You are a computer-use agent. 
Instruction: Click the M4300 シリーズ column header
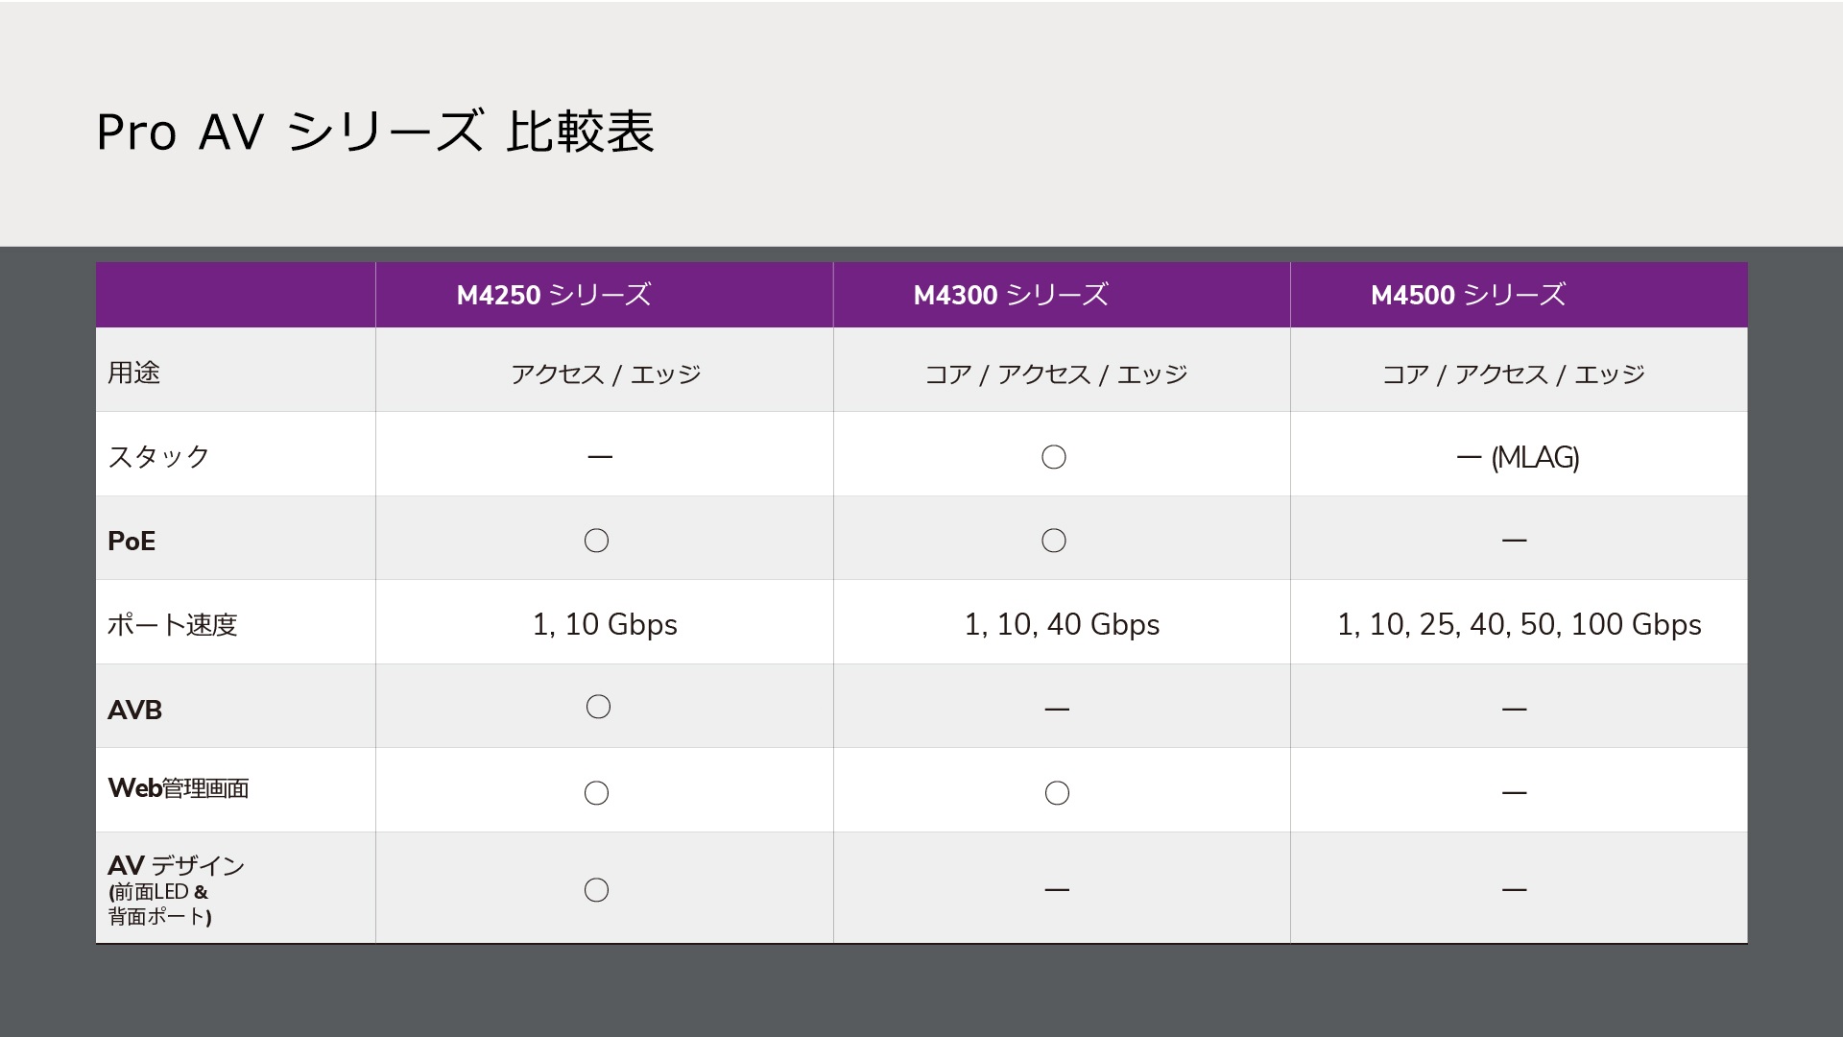[x=1011, y=295]
